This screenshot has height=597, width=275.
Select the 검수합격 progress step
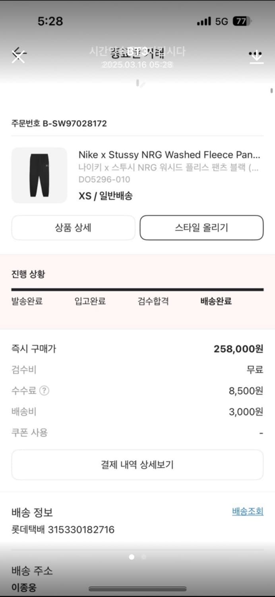[x=153, y=301]
